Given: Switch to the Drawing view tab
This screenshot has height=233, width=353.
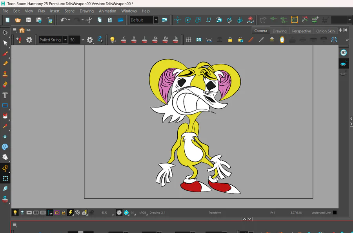Looking at the screenshot, I should [x=280, y=31].
